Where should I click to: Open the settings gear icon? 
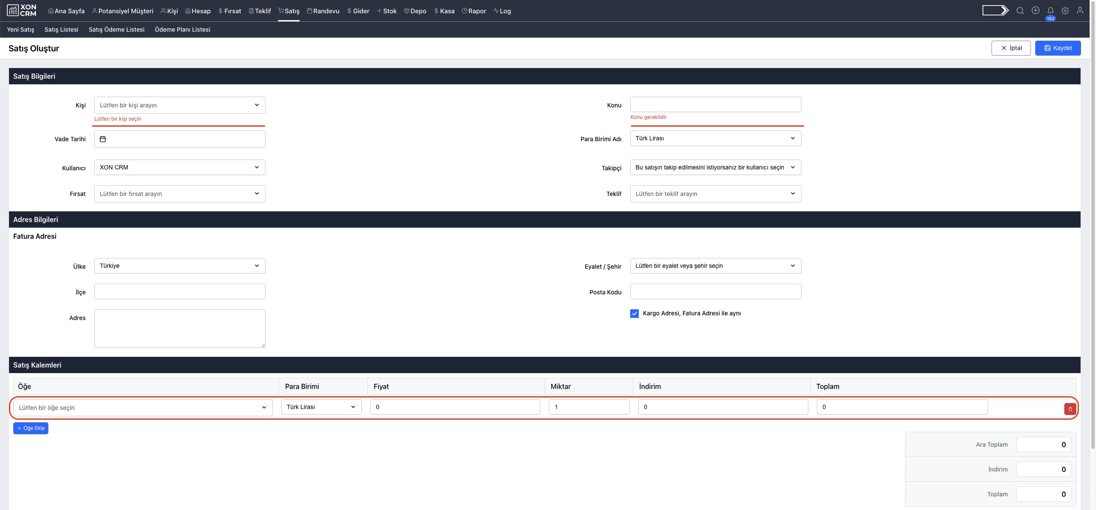click(x=1065, y=11)
